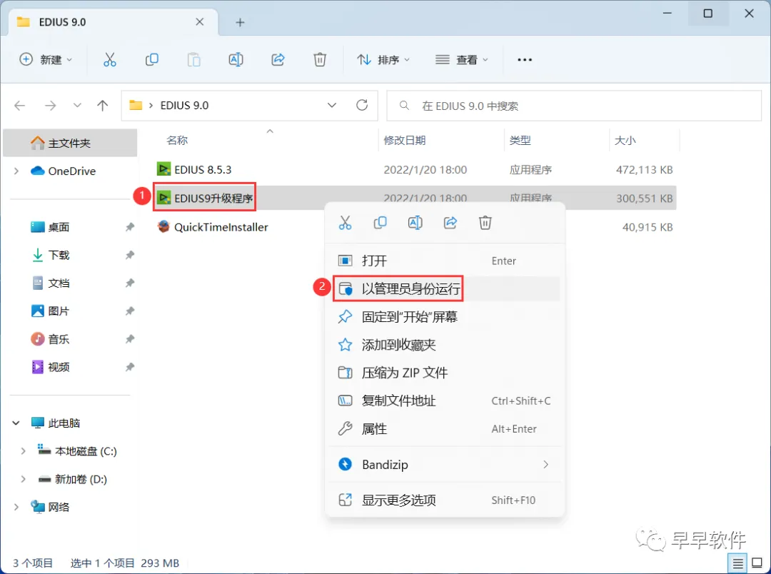Choose 显示更多选项 in context menu

[445, 500]
